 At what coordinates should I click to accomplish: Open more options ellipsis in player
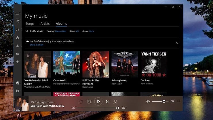point(179,101)
